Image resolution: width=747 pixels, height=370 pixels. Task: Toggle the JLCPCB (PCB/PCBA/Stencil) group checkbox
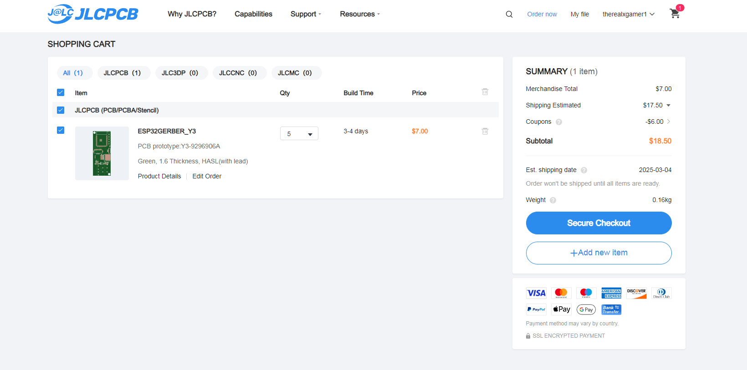pyautogui.click(x=61, y=110)
